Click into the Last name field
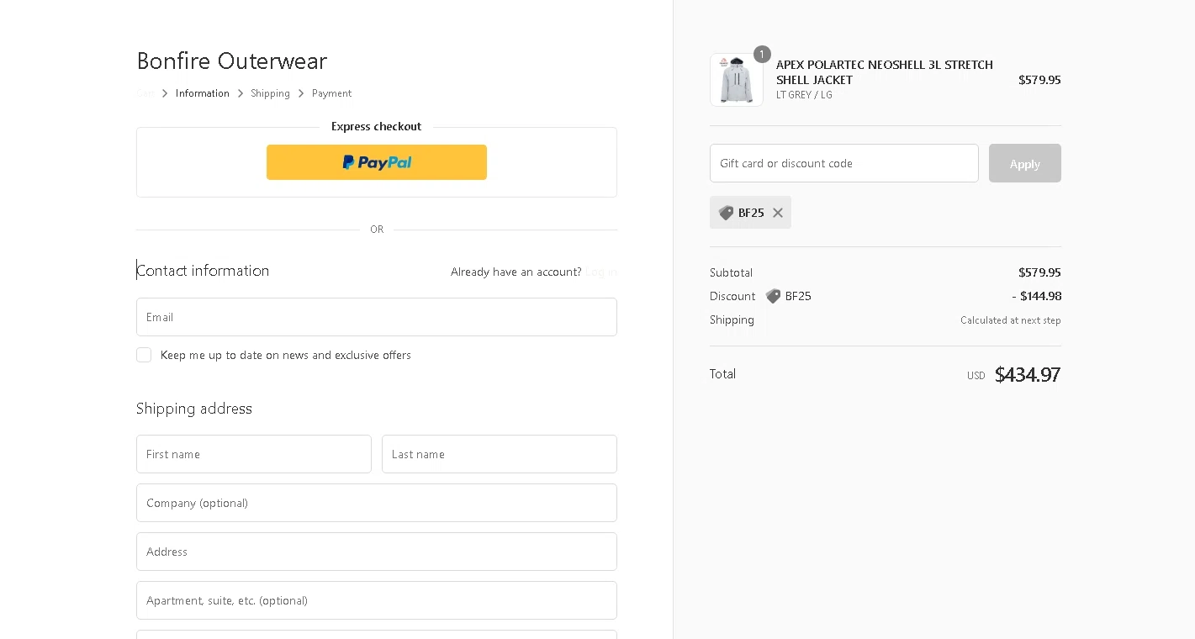 tap(500, 454)
